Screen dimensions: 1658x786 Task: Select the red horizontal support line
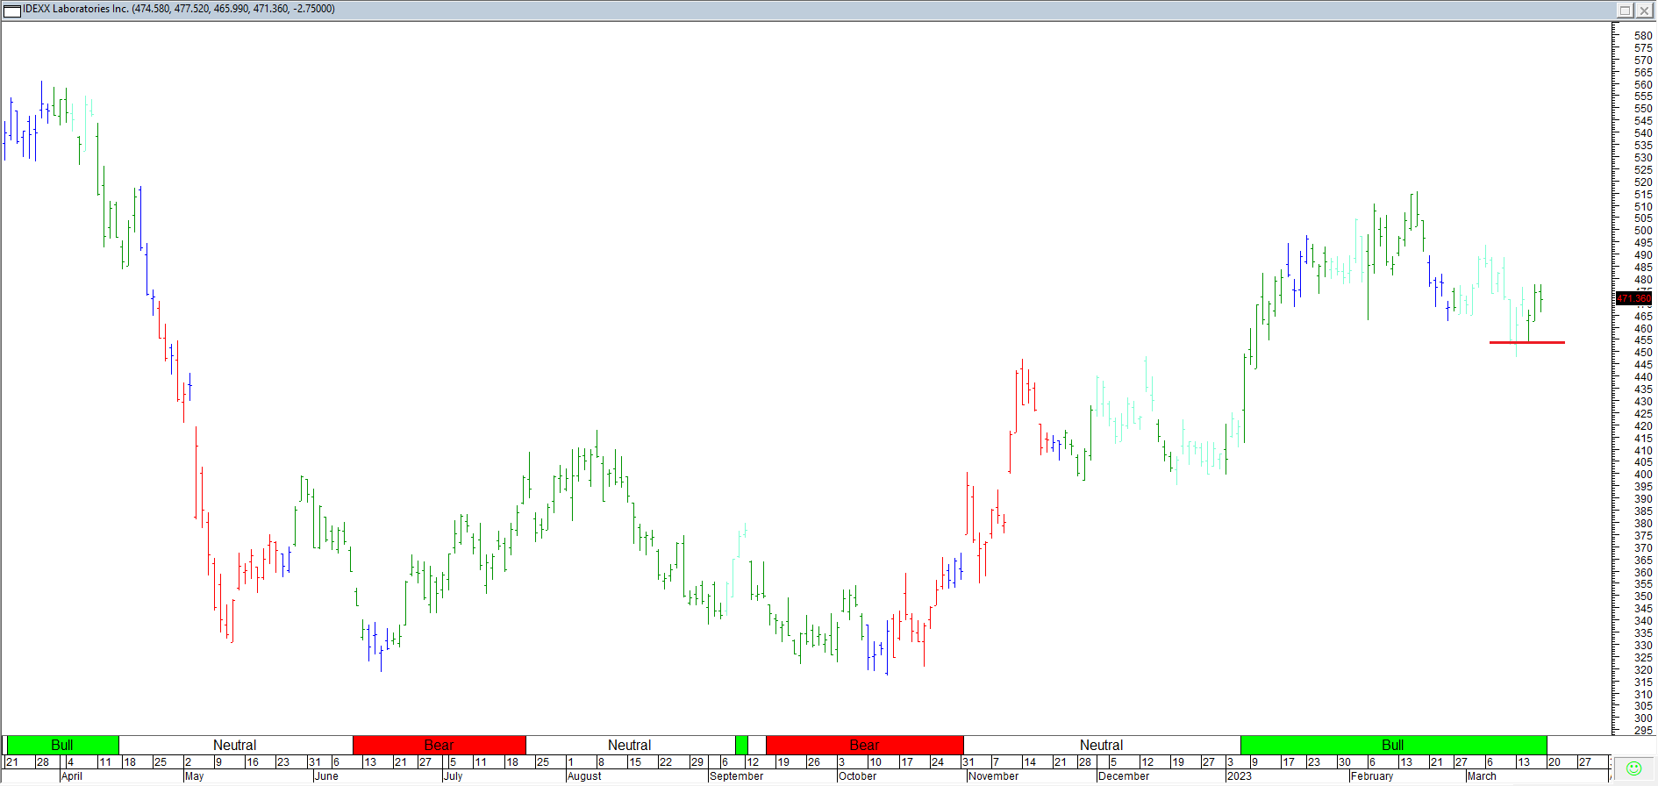coord(1526,342)
